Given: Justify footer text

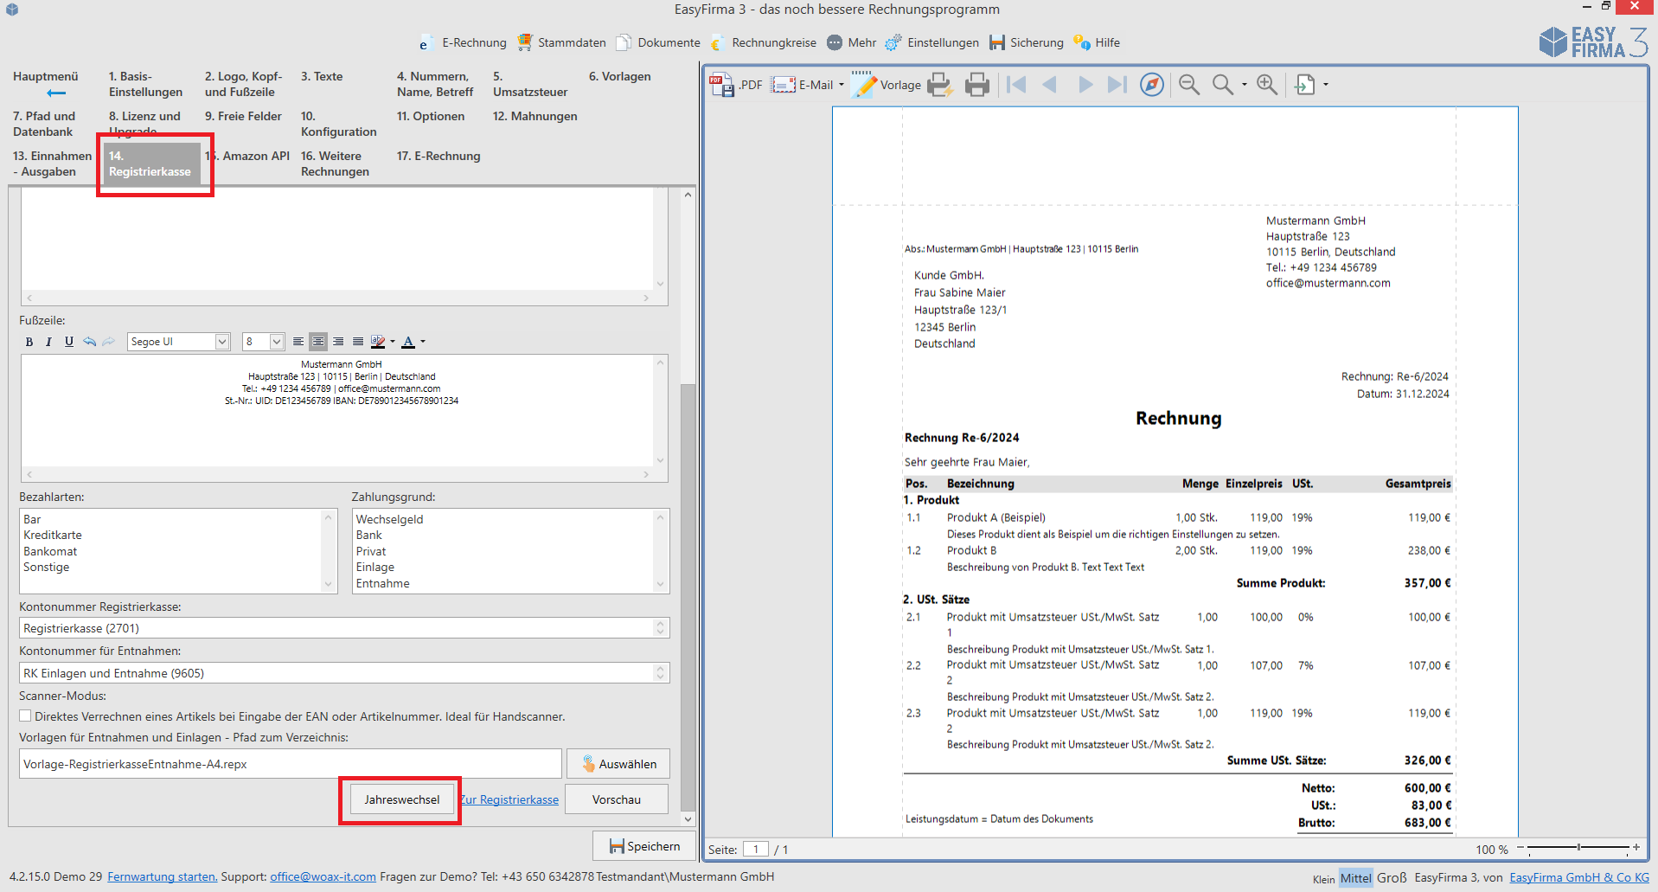Looking at the screenshot, I should coord(358,342).
